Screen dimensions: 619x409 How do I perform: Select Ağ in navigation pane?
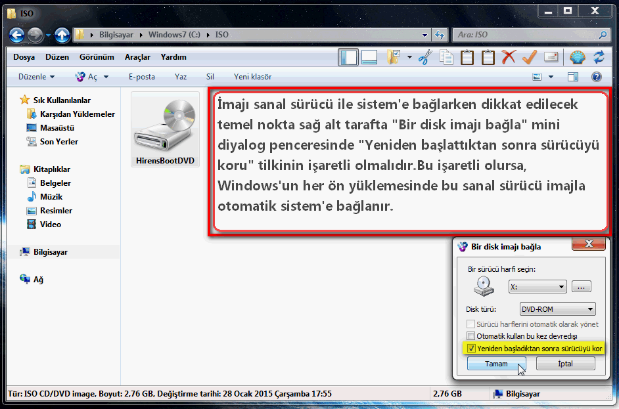click(x=38, y=280)
